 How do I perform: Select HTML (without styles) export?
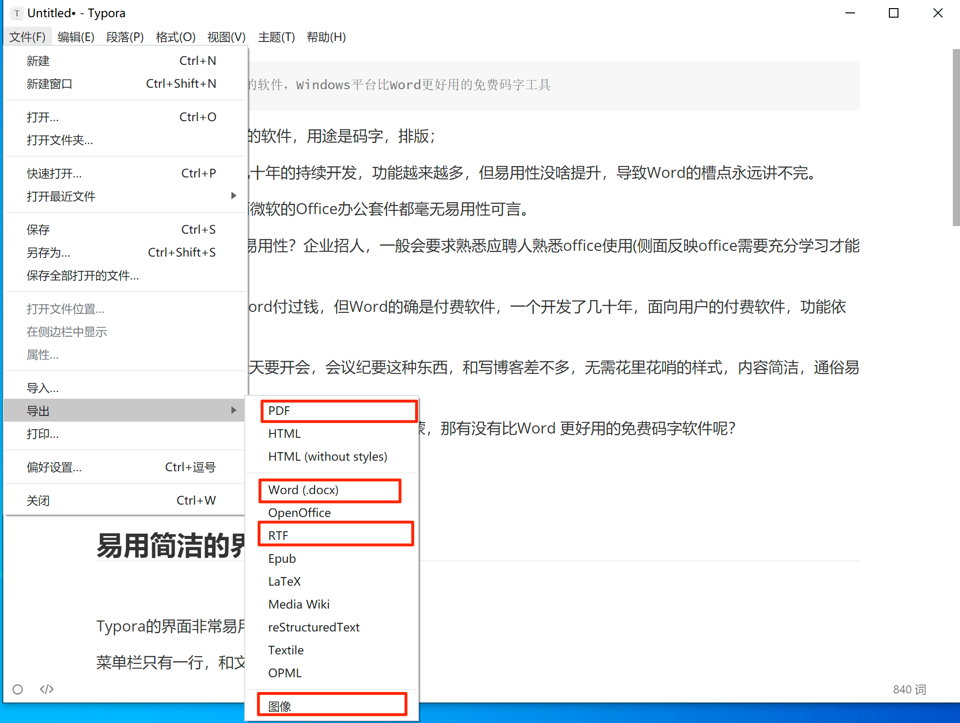tap(328, 457)
